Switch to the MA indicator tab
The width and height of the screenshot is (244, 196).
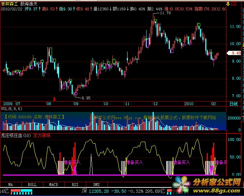[x=11, y=184]
